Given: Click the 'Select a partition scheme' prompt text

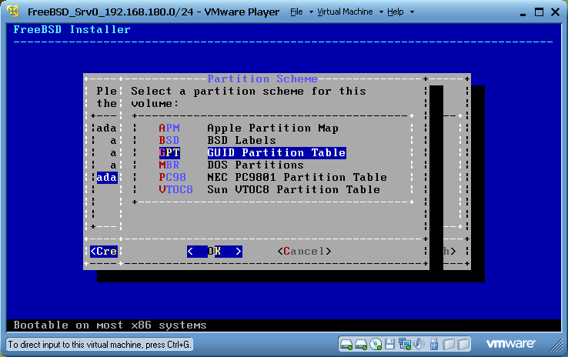Looking at the screenshot, I should 249,97.
